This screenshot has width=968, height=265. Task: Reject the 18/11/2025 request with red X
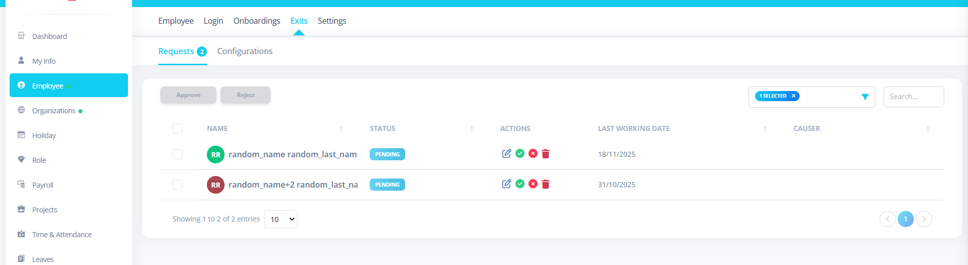pyautogui.click(x=533, y=153)
